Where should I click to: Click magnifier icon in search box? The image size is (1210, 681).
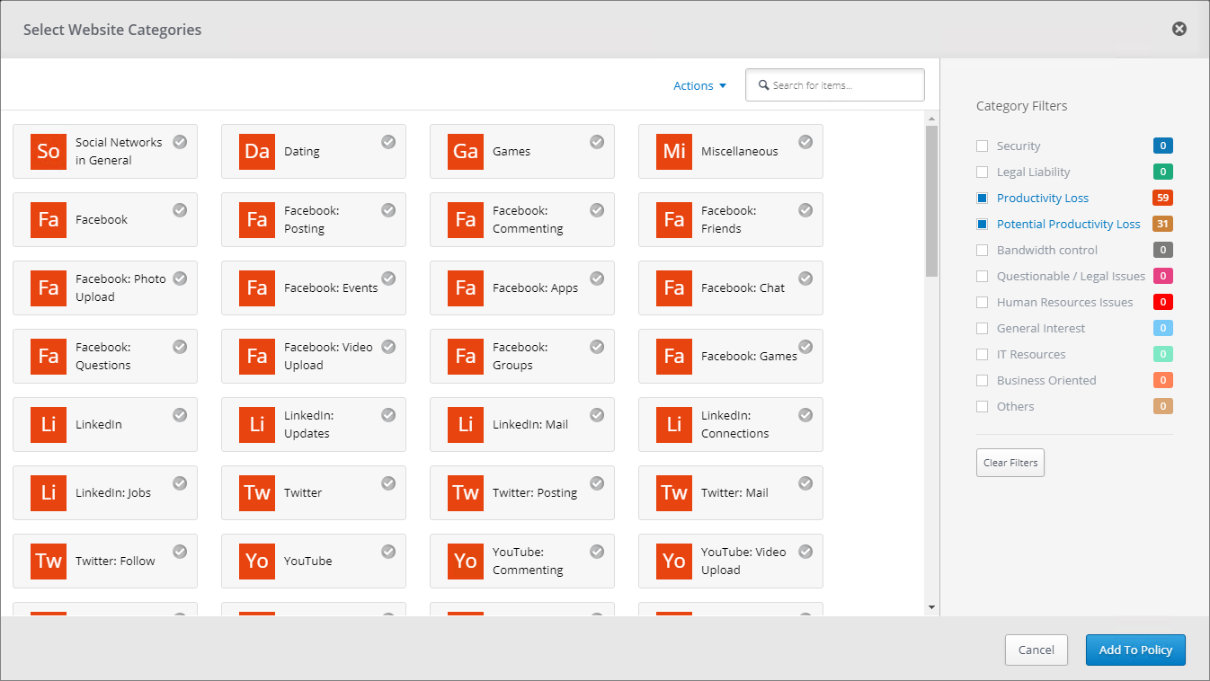tap(764, 85)
